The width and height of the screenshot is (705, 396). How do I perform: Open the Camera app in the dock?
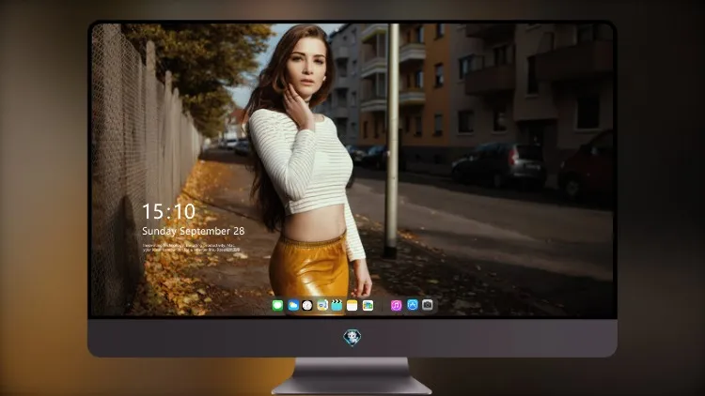pyautogui.click(x=428, y=305)
